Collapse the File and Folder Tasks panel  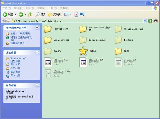click(x=37, y=28)
